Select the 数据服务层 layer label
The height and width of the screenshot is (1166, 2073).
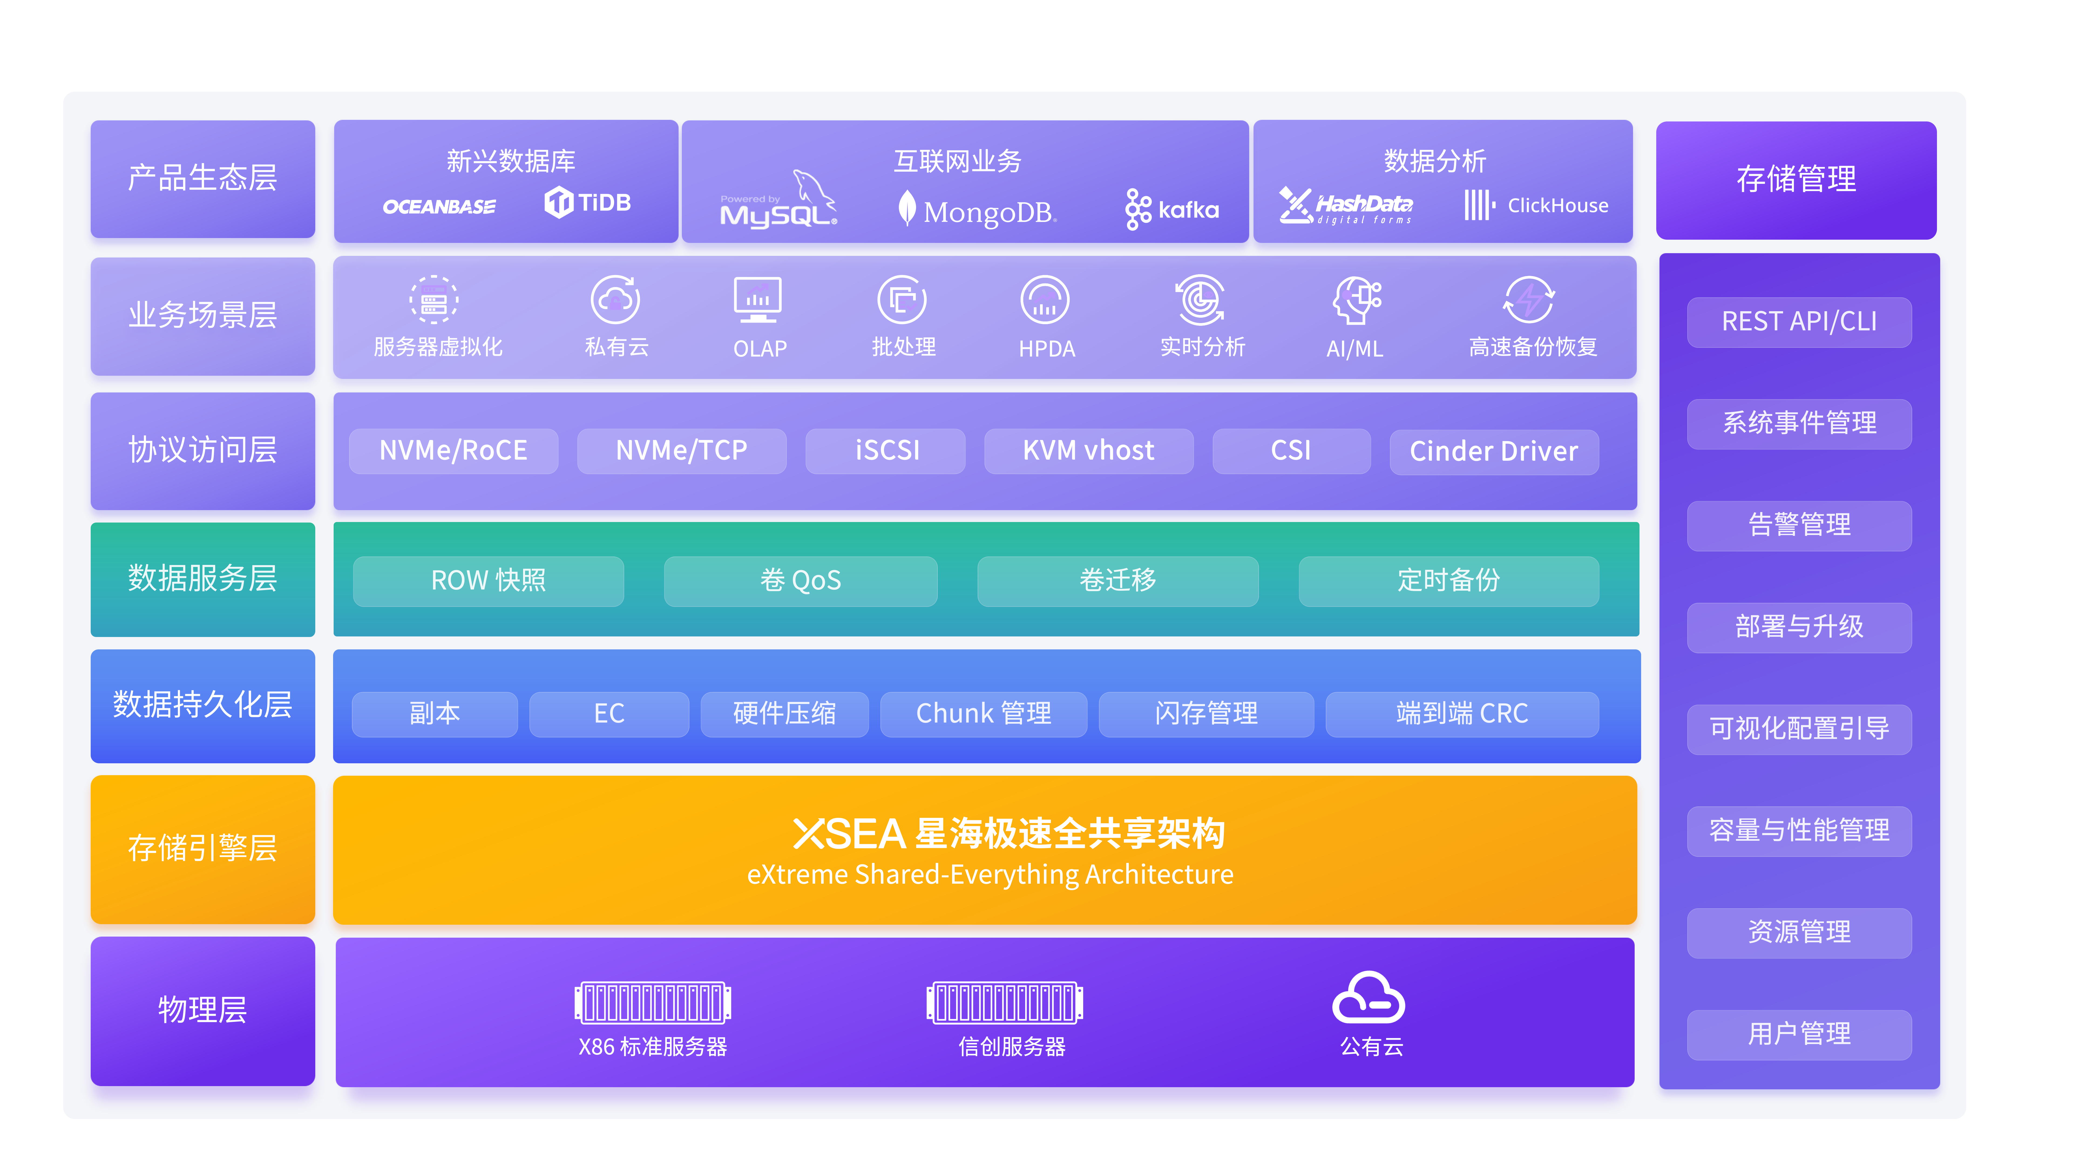tap(203, 579)
